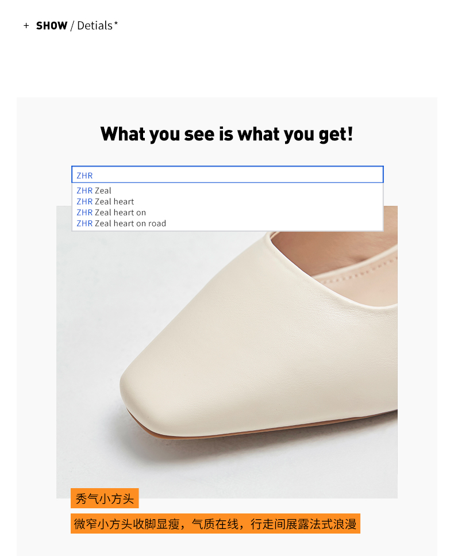
Task: Pick the 'ZHR Zeal heart on road' suggestion
Action: [x=228, y=224]
